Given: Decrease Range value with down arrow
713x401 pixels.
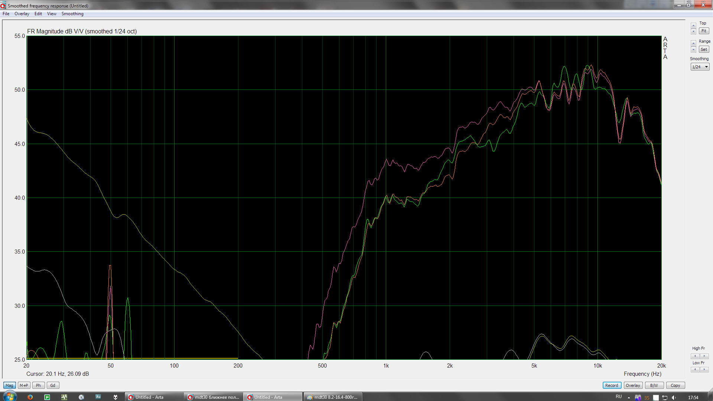Looking at the screenshot, I should (693, 50).
